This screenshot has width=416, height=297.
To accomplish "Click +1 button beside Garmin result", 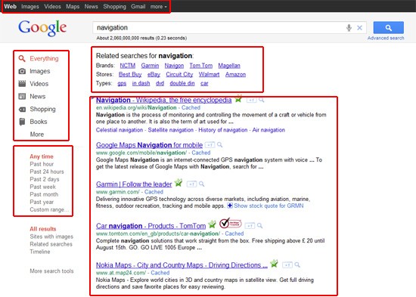I will pos(191,184).
